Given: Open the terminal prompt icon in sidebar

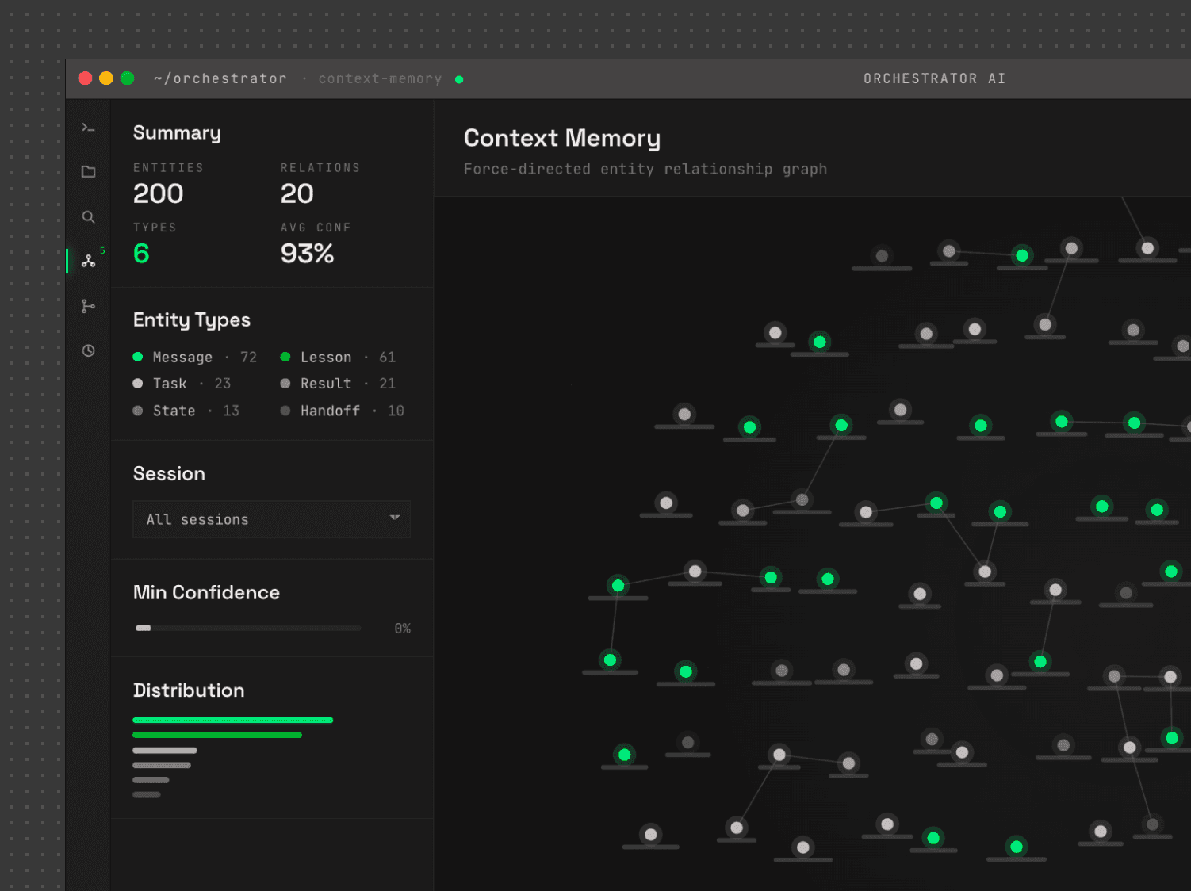Looking at the screenshot, I should (88, 128).
